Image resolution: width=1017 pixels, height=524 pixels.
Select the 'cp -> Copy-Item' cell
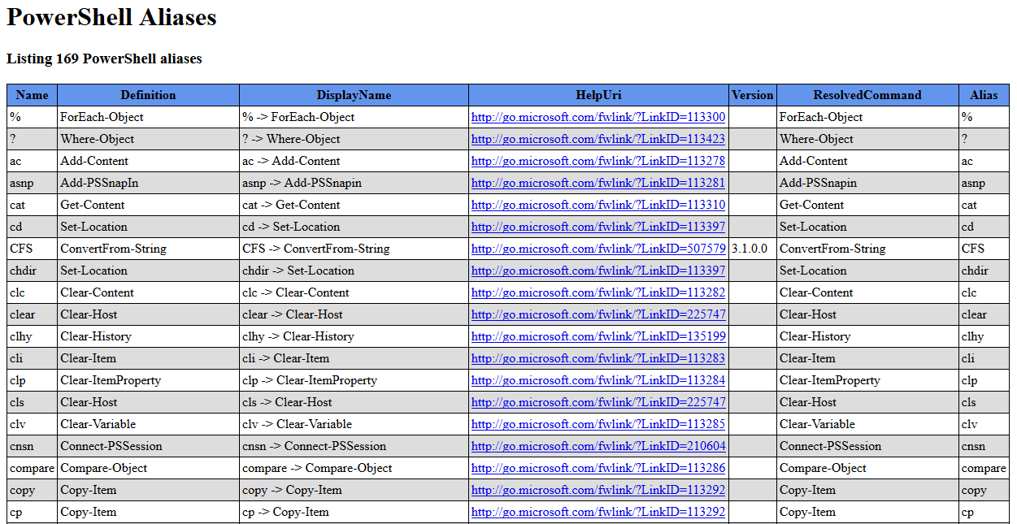coord(354,512)
